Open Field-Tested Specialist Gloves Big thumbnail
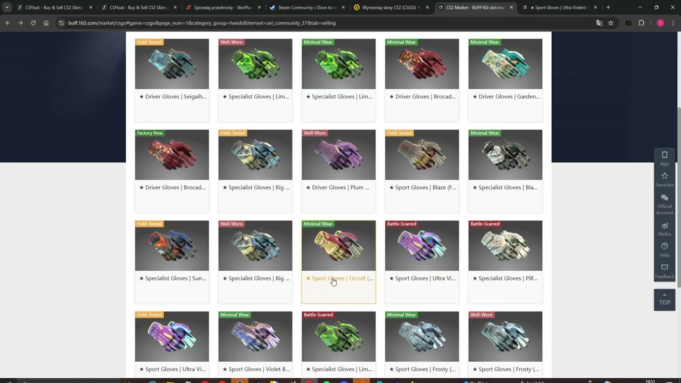681x383 pixels. click(255, 155)
